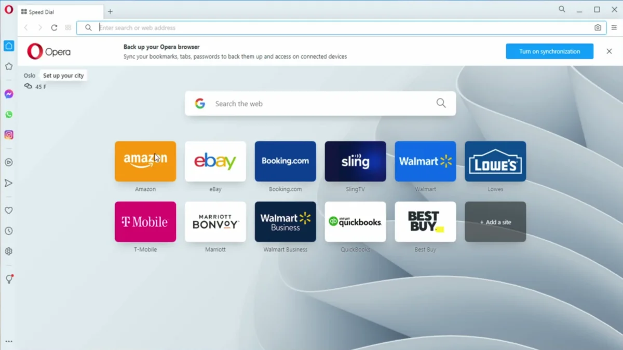
Task: Click the 45 F temperature text
Action: tap(40, 87)
